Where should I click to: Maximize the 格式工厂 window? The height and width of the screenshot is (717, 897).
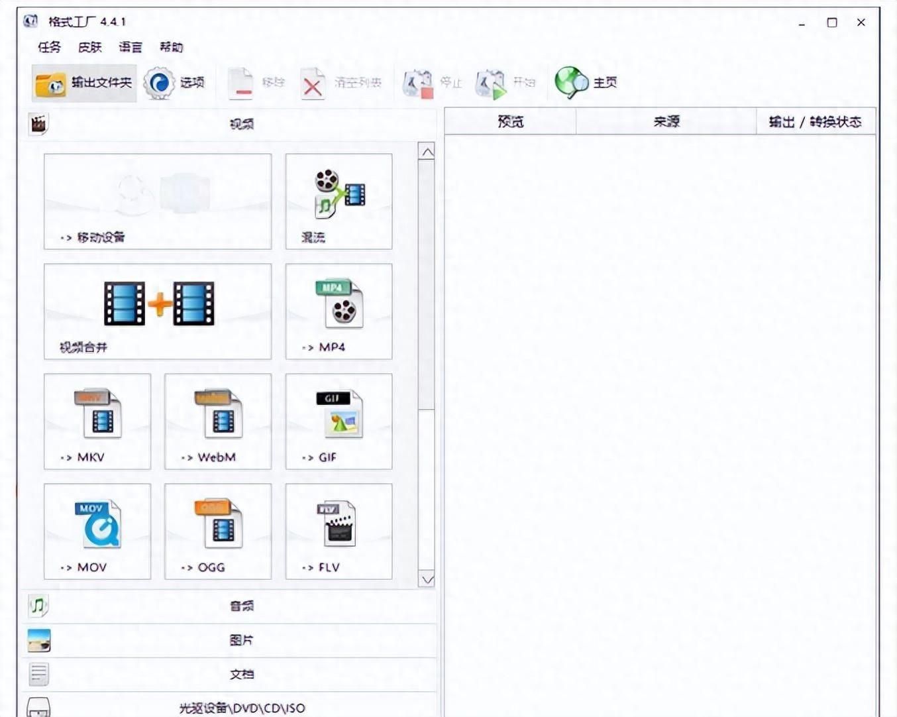tap(832, 23)
